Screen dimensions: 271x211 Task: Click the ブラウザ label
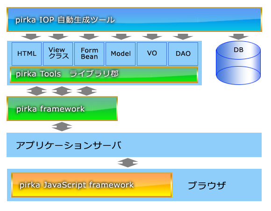pyautogui.click(x=207, y=185)
